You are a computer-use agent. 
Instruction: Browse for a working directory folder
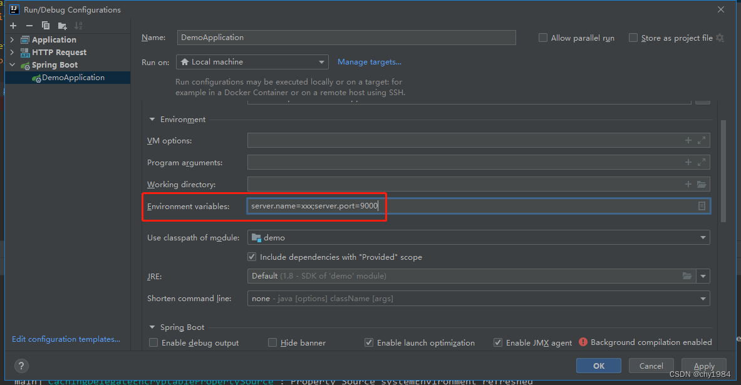(x=701, y=184)
